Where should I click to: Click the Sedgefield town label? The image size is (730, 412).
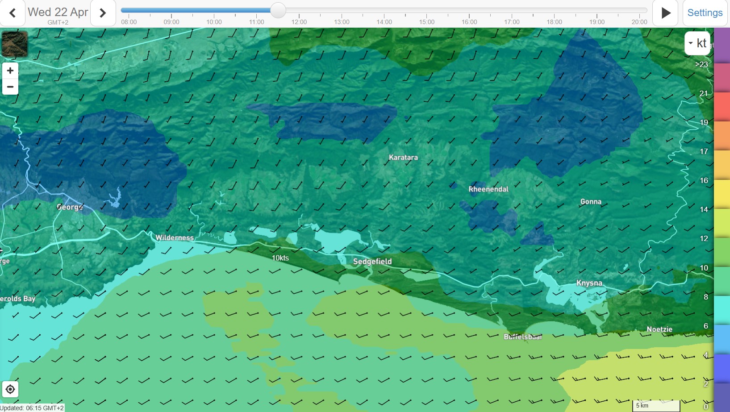(x=372, y=262)
